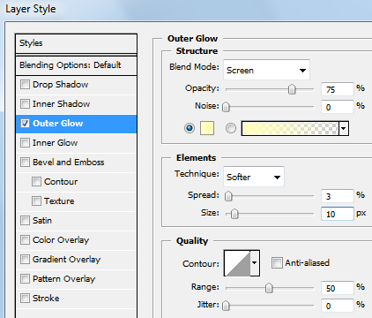Expand the gradient picker arrow
Screen dimensions: 372x318
pyautogui.click(x=344, y=129)
